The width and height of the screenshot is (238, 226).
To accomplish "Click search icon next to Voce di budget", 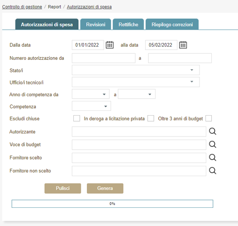I will (x=213, y=144).
